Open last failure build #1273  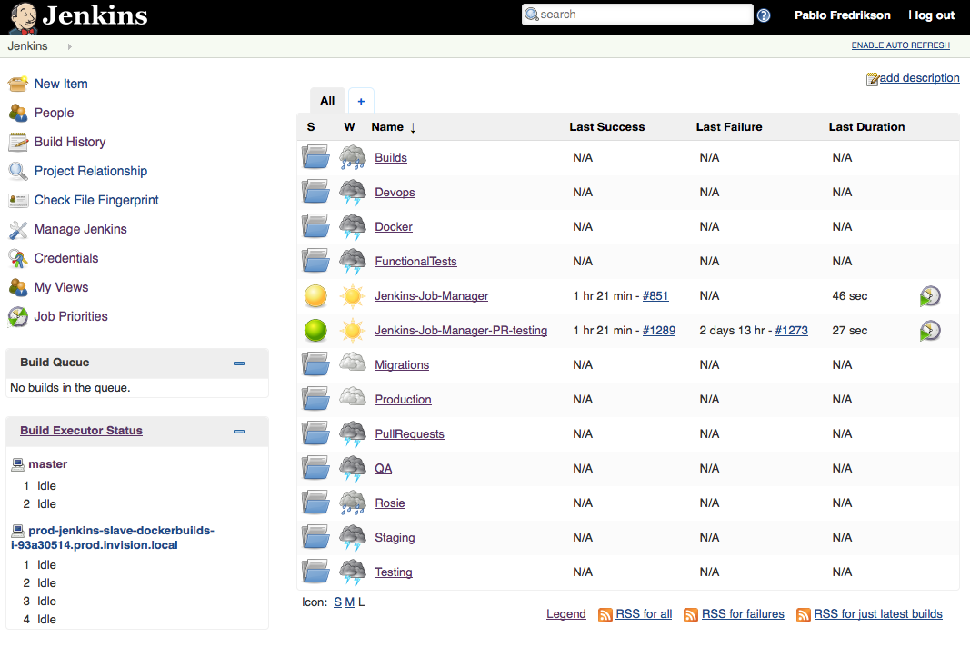click(791, 330)
